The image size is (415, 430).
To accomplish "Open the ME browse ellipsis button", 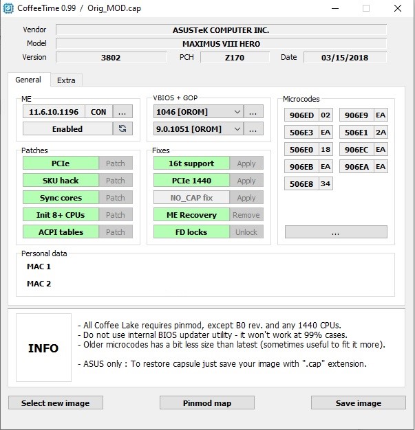I will [123, 111].
